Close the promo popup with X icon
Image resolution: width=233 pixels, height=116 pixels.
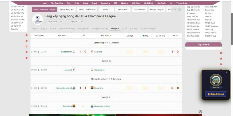coord(227,72)
